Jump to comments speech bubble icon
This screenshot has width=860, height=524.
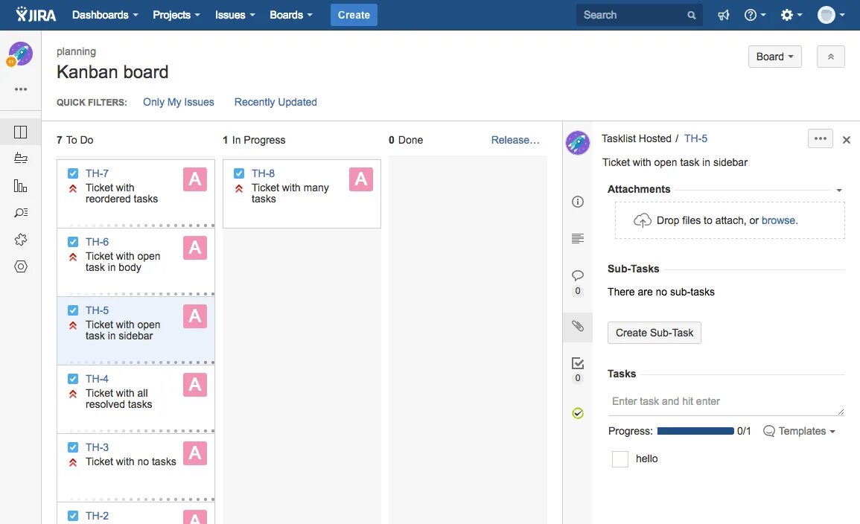pyautogui.click(x=578, y=275)
